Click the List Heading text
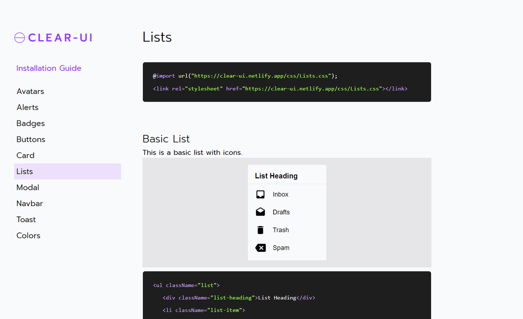Viewport: 523px width, 319px height. click(276, 176)
